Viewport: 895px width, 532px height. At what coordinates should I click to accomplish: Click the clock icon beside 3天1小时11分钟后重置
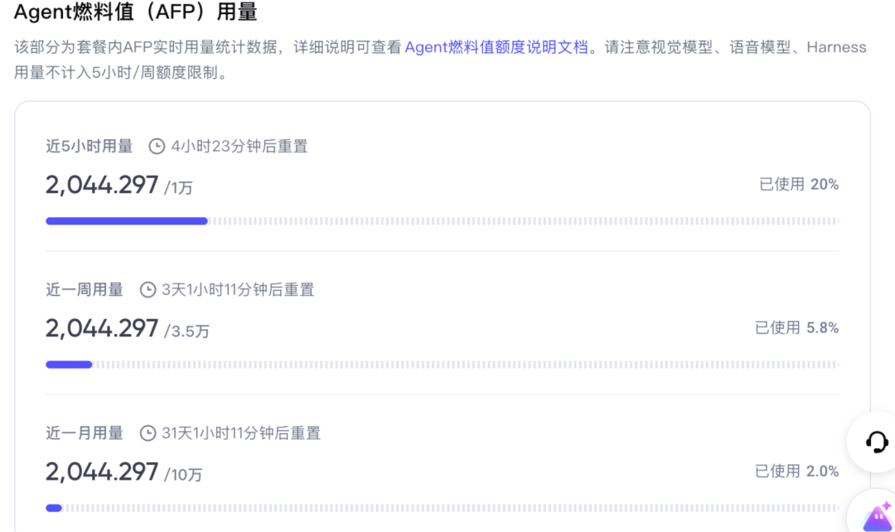pyautogui.click(x=148, y=290)
